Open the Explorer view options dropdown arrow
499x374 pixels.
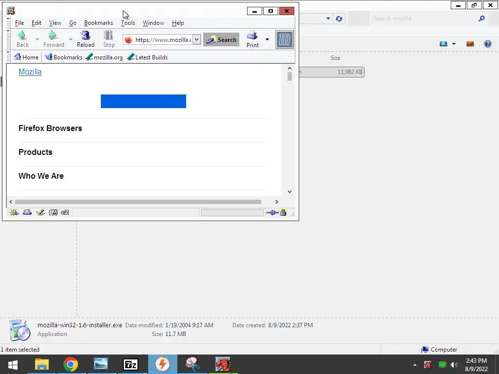pyautogui.click(x=454, y=44)
